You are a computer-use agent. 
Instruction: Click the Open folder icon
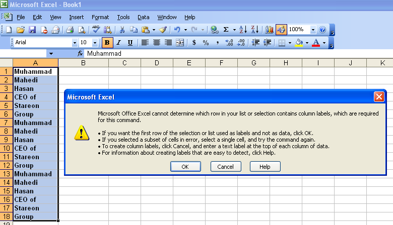(x=20, y=30)
